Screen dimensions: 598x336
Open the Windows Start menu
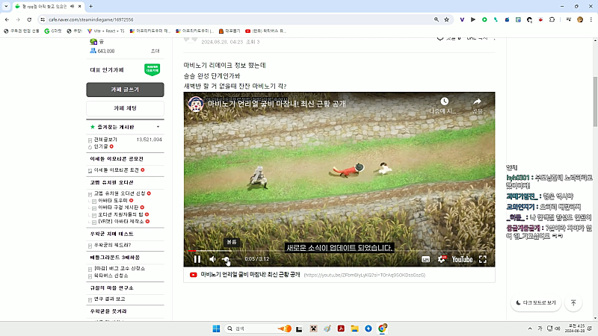(216, 329)
